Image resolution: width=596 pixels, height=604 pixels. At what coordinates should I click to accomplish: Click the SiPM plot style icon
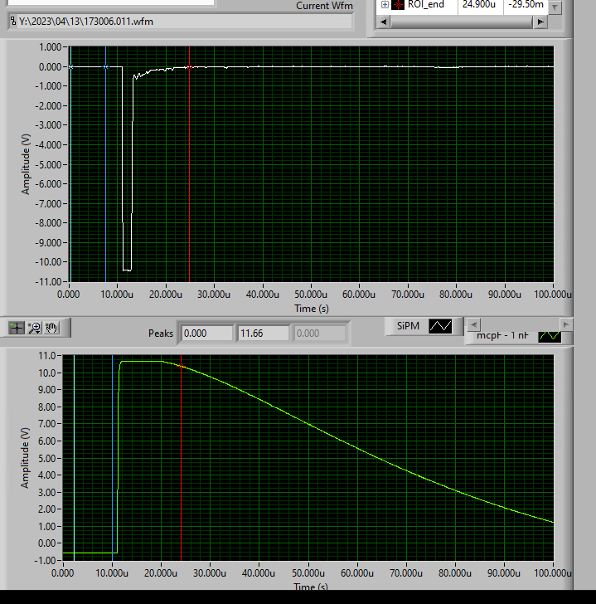440,326
